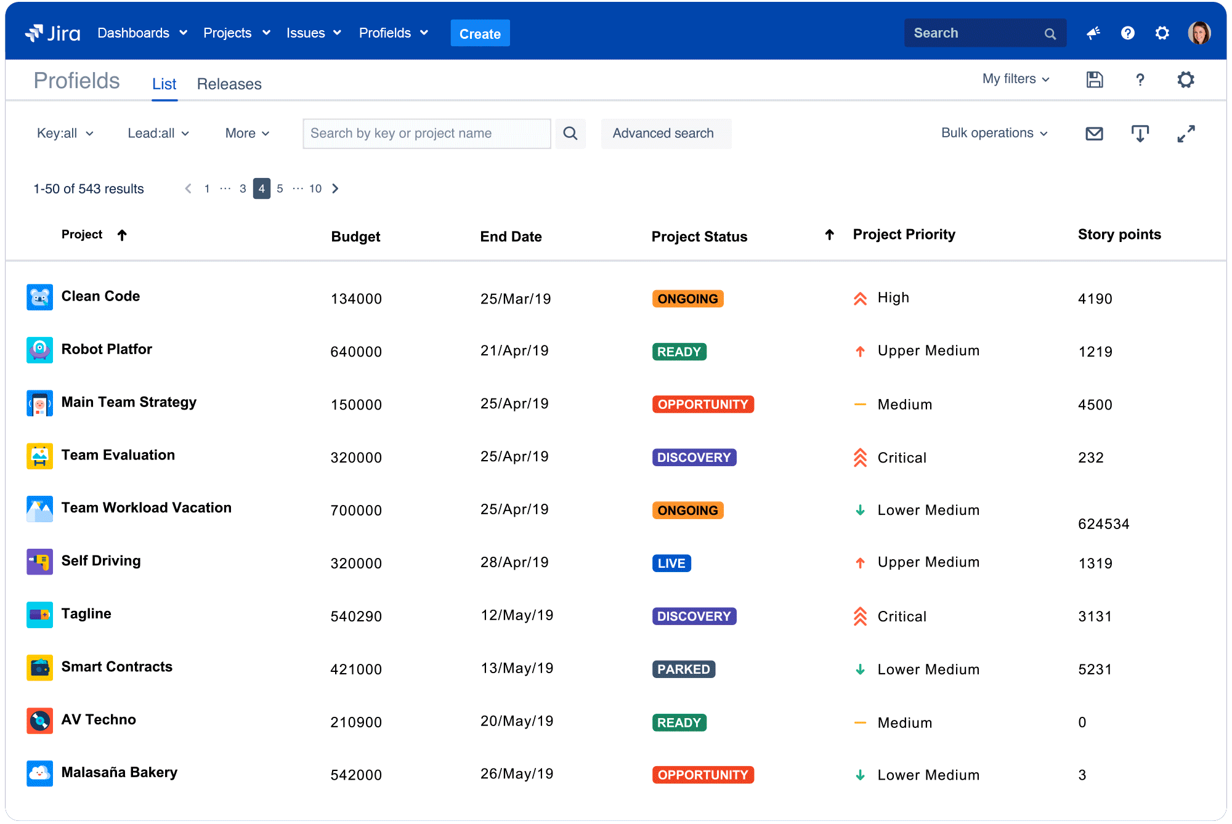Click the High priority for Clean Code
This screenshot has height=824, width=1232.
tap(881, 298)
